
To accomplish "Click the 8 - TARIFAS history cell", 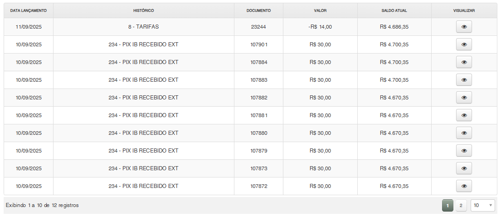I will click(x=143, y=27).
